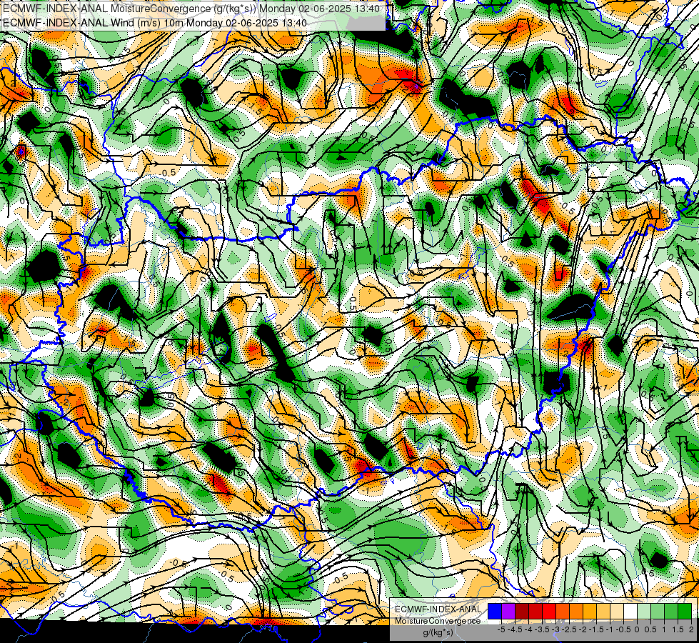Pick the medium green swatch (1 to 1.5)
Viewport: 699px width, 643px height.
click(671, 611)
